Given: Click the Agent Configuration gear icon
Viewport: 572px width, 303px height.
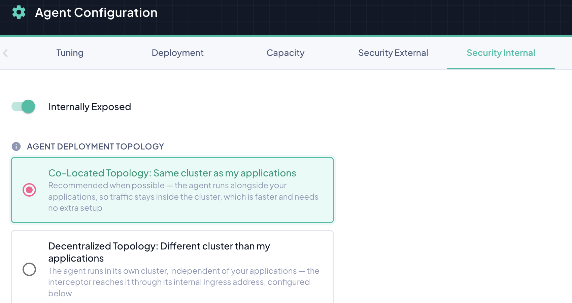Looking at the screenshot, I should tap(19, 12).
